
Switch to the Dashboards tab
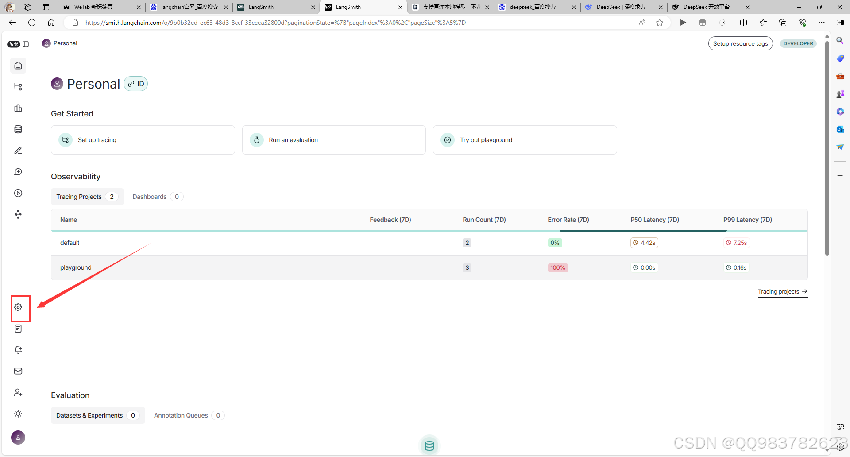pos(158,197)
